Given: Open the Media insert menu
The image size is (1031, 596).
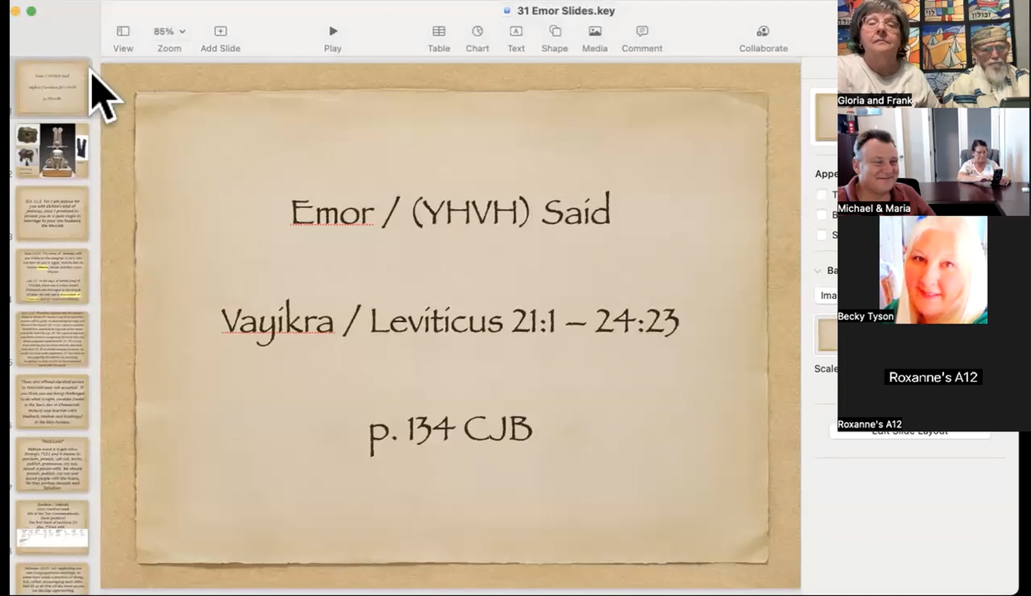Looking at the screenshot, I should pos(595,31).
